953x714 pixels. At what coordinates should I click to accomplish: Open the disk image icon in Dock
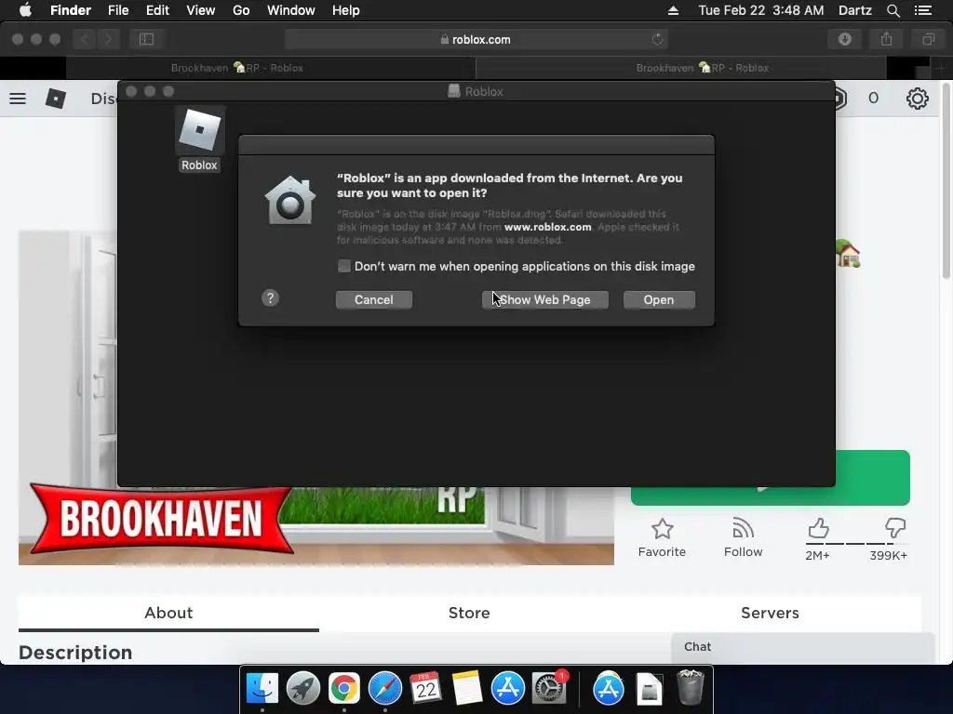click(649, 689)
